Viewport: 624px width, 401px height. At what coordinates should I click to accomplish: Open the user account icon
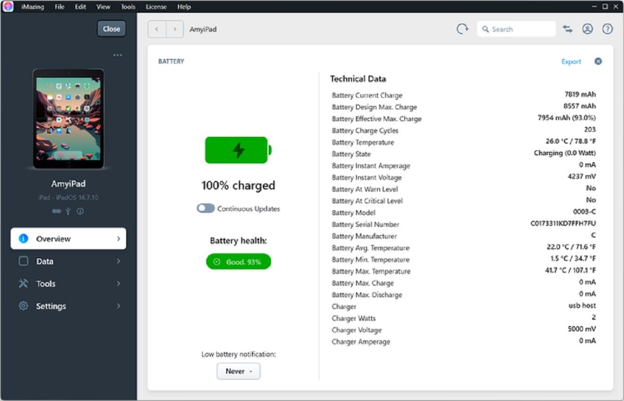[x=587, y=29]
